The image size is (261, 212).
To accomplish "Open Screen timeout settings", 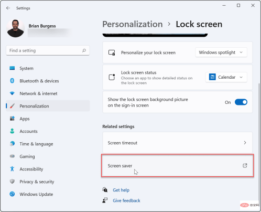I will point(178,143).
